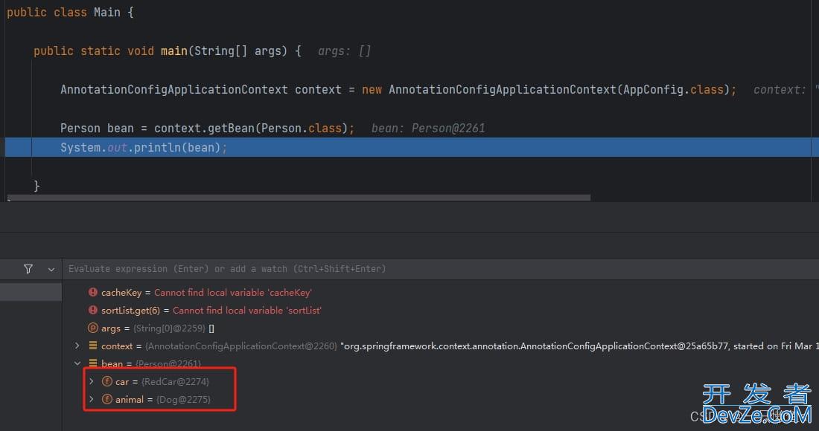Viewport: 819px width, 431px height.
Task: Expand the car field node
Action: pyautogui.click(x=91, y=382)
